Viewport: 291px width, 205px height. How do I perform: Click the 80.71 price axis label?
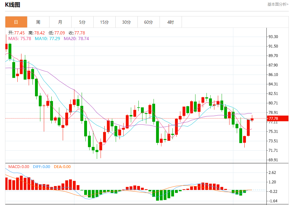pyautogui.click(x=273, y=103)
